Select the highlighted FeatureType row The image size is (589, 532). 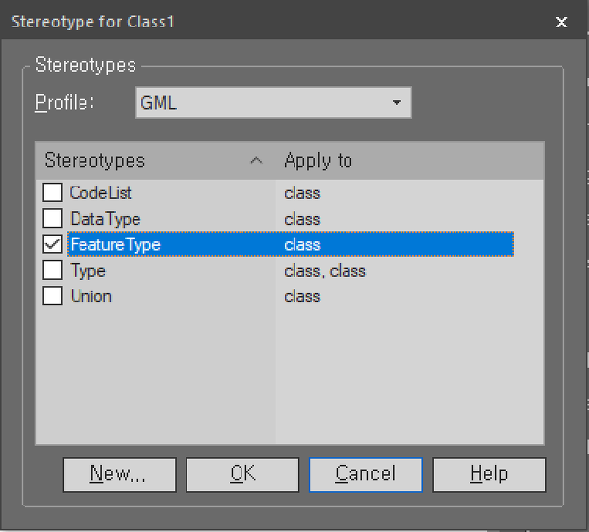tap(291, 244)
